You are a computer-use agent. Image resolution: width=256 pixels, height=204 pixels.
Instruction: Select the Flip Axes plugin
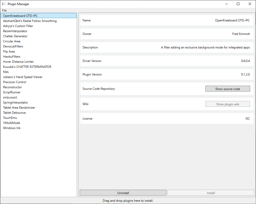[x=9, y=52]
